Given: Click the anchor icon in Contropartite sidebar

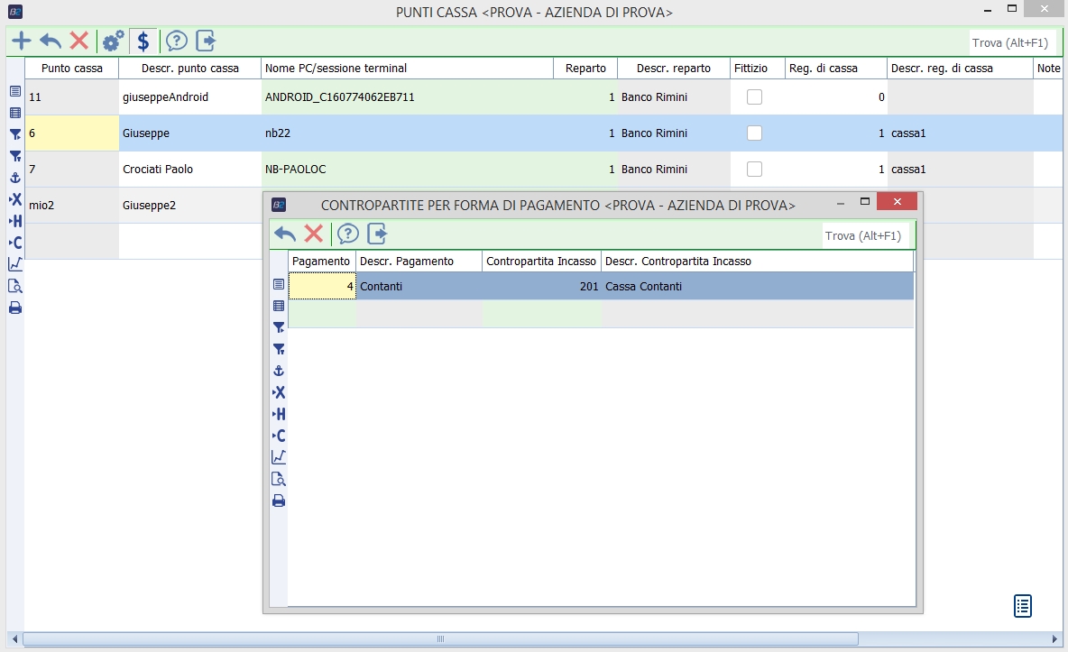Looking at the screenshot, I should pyautogui.click(x=279, y=371).
